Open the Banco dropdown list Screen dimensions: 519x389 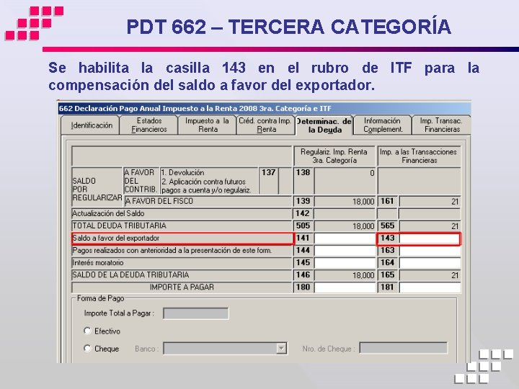281,349
